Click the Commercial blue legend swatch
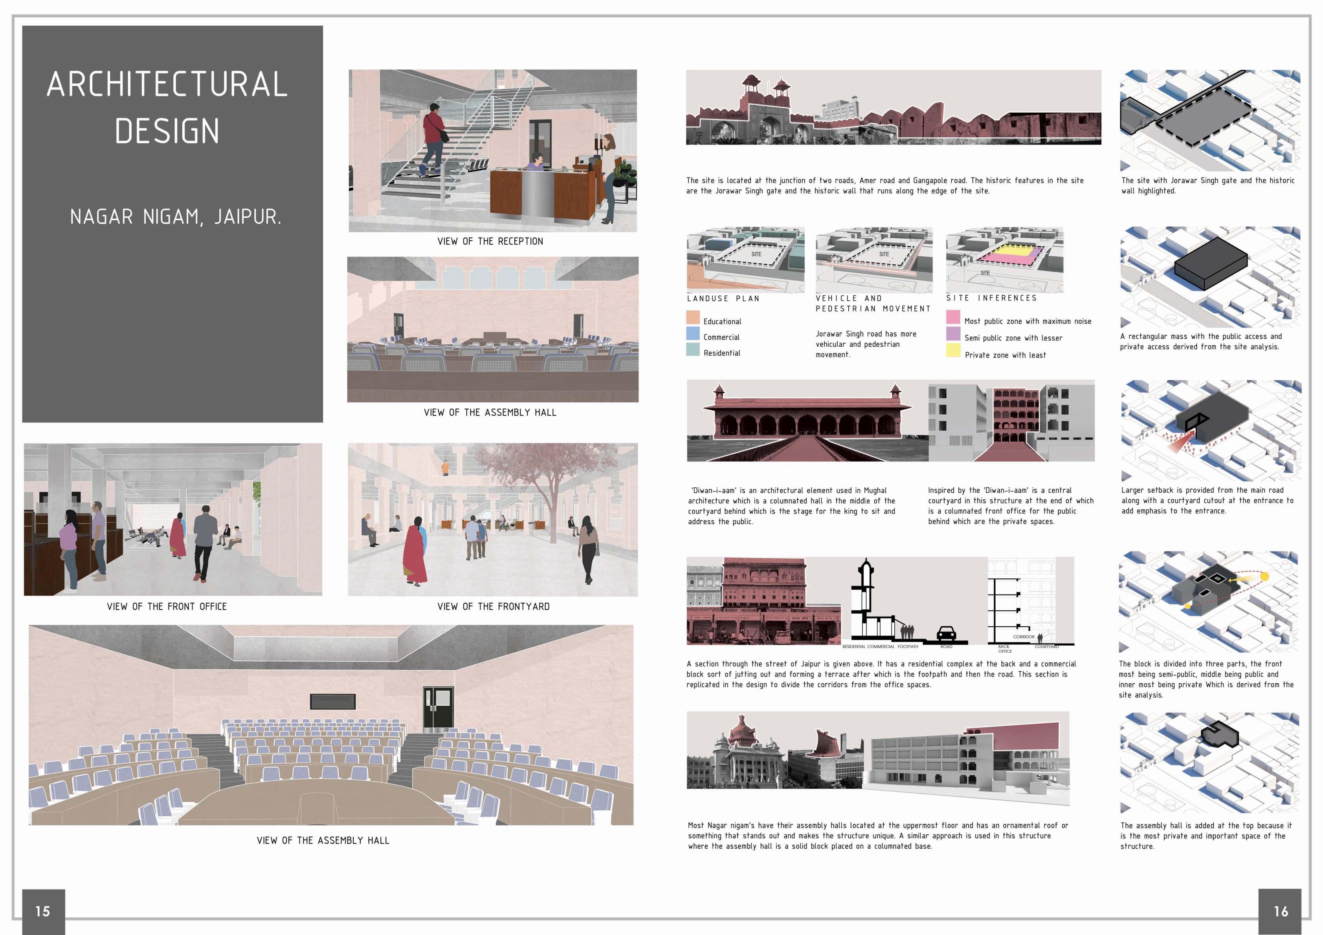The image size is (1323, 935). (x=693, y=333)
